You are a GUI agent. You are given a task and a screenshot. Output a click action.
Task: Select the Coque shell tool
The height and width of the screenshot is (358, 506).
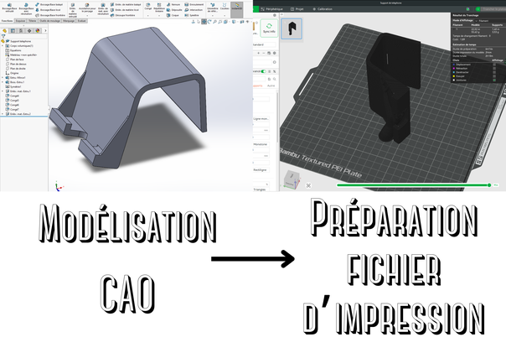[173, 15]
